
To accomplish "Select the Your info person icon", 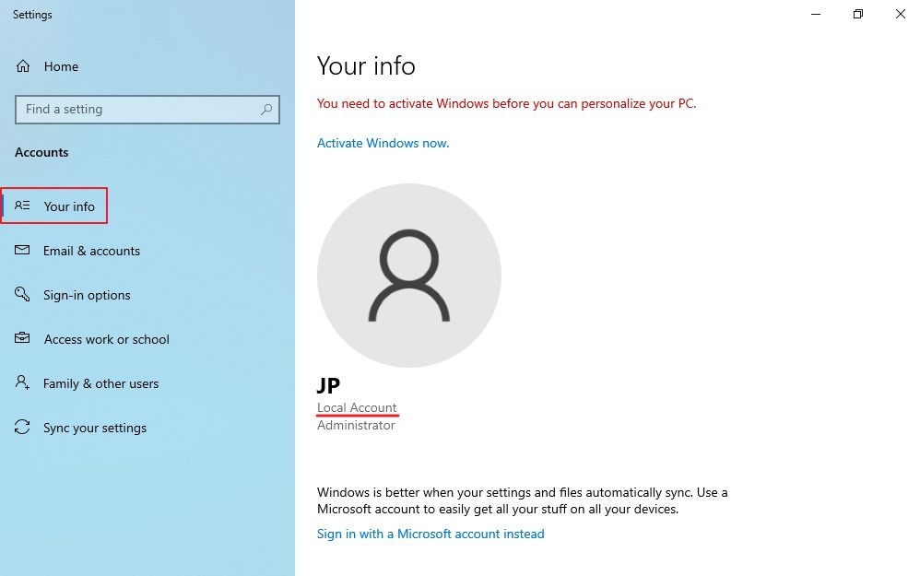I will (x=22, y=206).
